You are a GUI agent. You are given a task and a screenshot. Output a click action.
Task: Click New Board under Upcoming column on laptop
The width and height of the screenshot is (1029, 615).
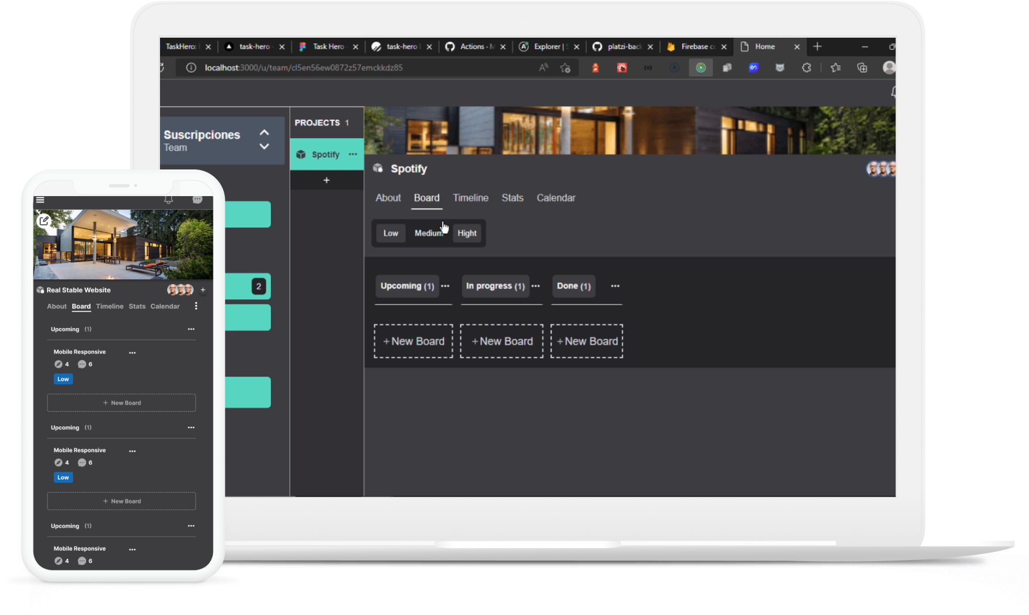414,341
